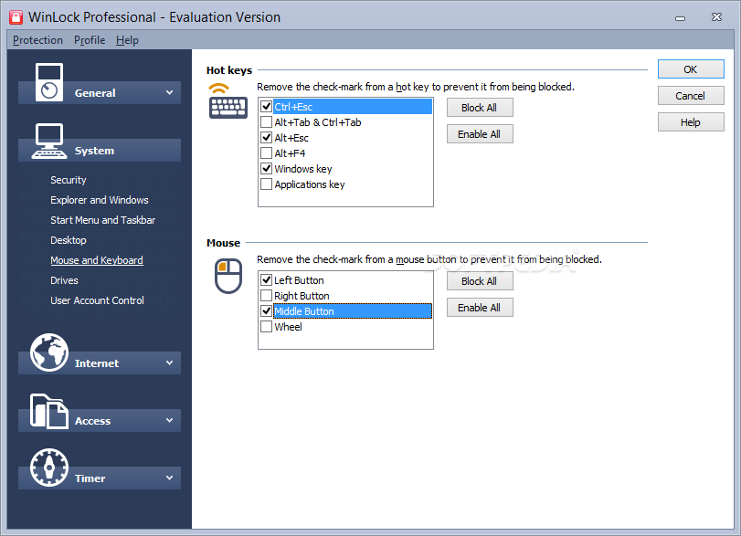This screenshot has width=741, height=536.
Task: Click the Timer compass icon
Action: click(x=49, y=468)
